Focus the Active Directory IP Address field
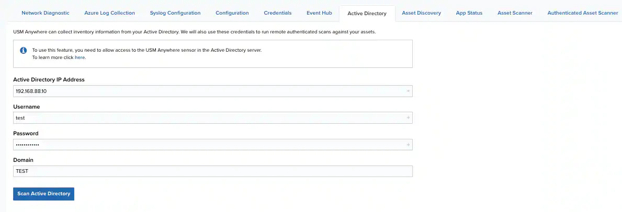The height and width of the screenshot is (212, 622). pos(212,91)
